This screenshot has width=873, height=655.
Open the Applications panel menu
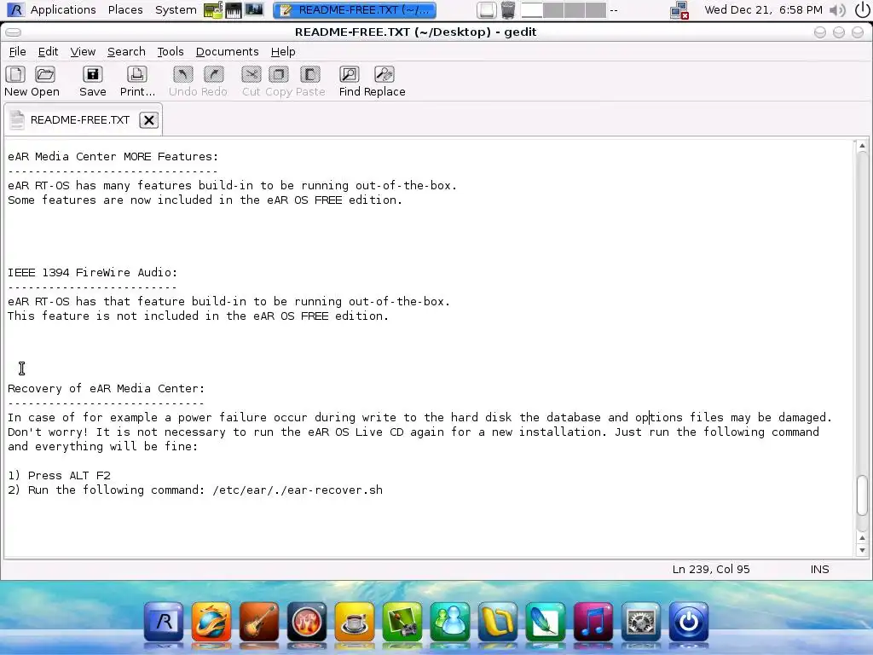63,10
